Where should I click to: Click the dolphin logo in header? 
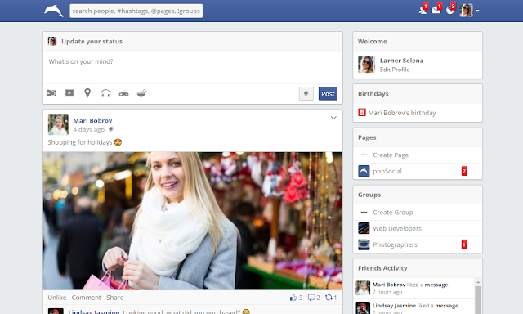54,11
